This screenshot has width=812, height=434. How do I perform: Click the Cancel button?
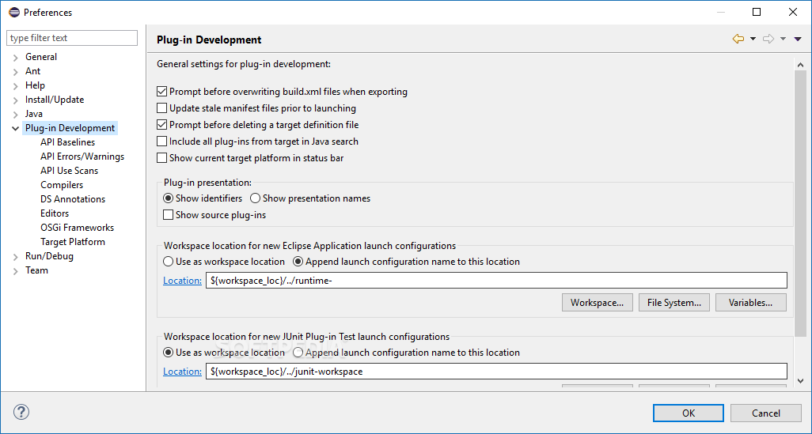click(x=766, y=413)
